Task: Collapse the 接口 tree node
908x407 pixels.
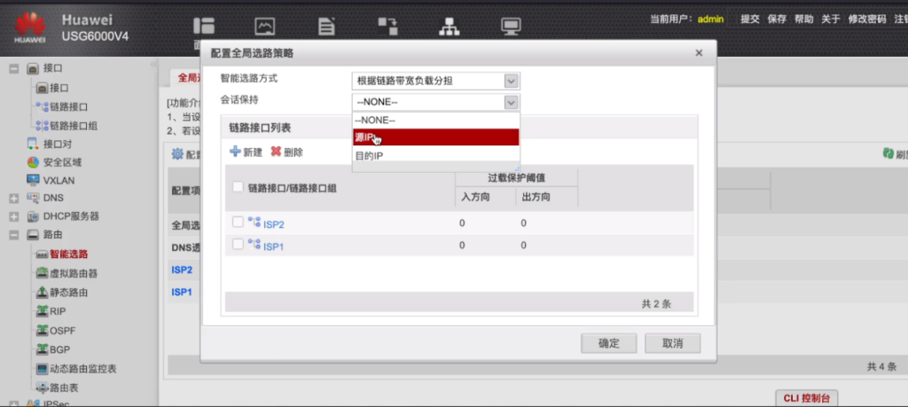Action: tap(14, 68)
